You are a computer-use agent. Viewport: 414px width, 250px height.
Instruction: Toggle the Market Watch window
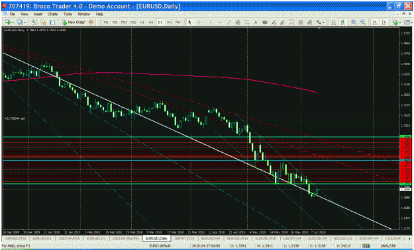[34, 22]
